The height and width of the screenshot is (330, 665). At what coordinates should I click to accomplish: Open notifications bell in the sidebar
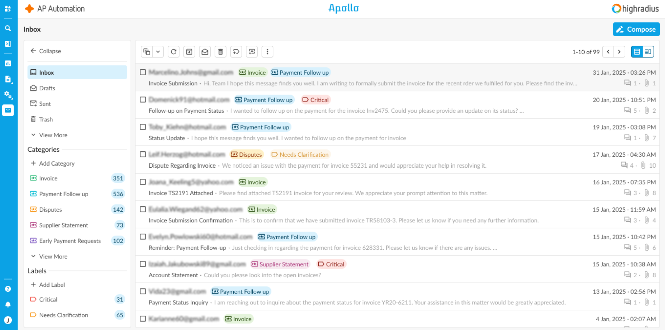pyautogui.click(x=8, y=304)
